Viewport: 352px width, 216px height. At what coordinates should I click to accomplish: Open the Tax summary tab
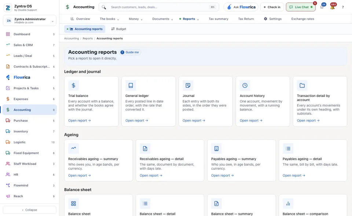click(x=219, y=19)
